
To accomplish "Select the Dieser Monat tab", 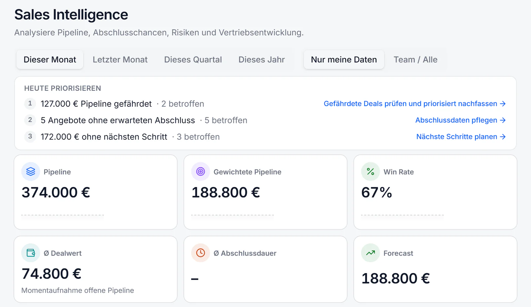I will pos(50,60).
